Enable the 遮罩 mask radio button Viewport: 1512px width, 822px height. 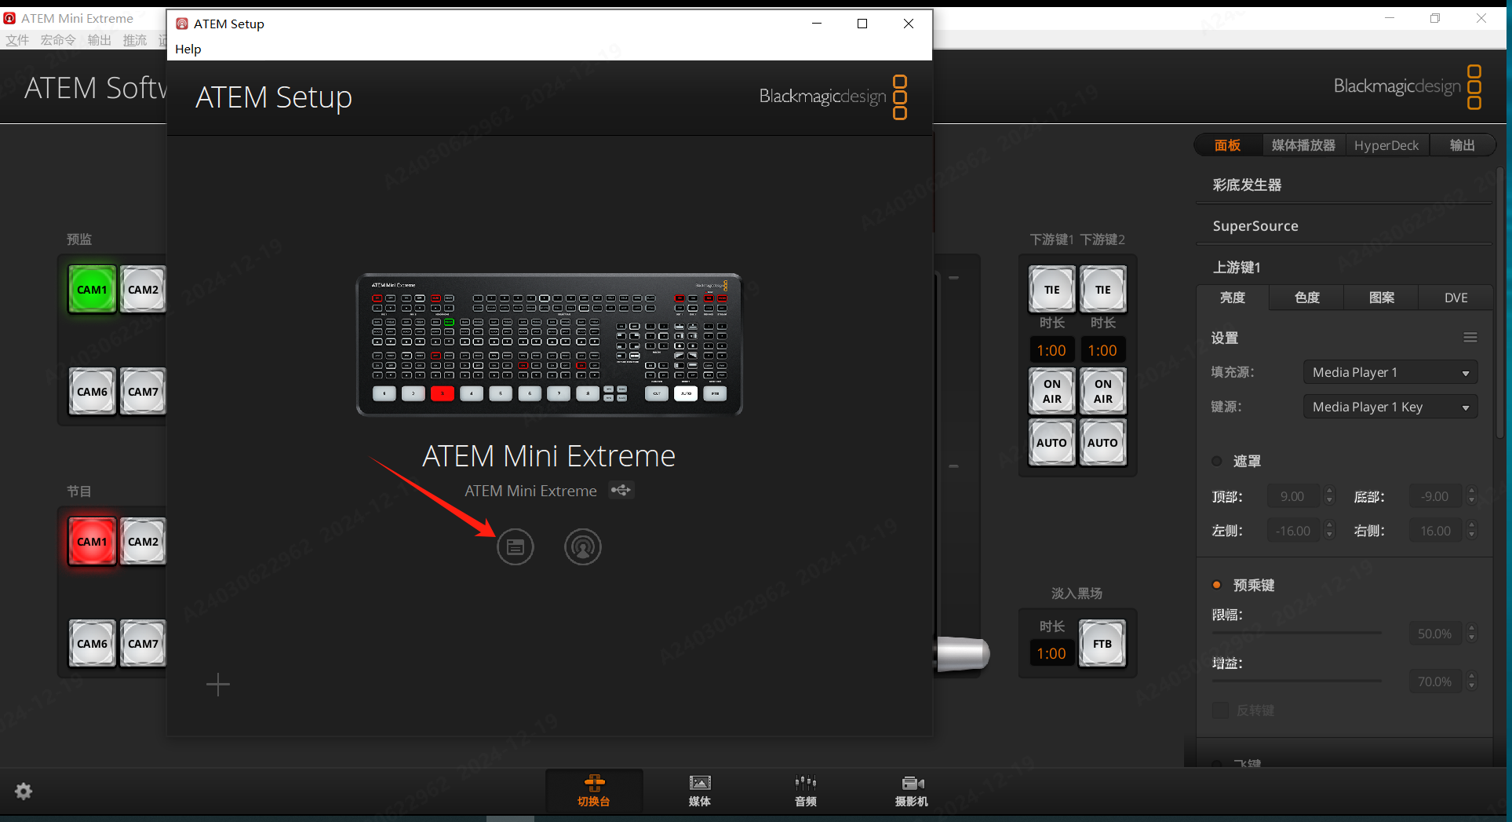1217,461
